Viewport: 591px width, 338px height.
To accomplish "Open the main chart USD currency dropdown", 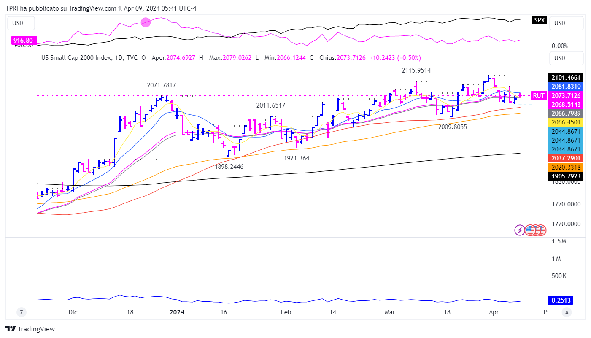I will point(567,58).
